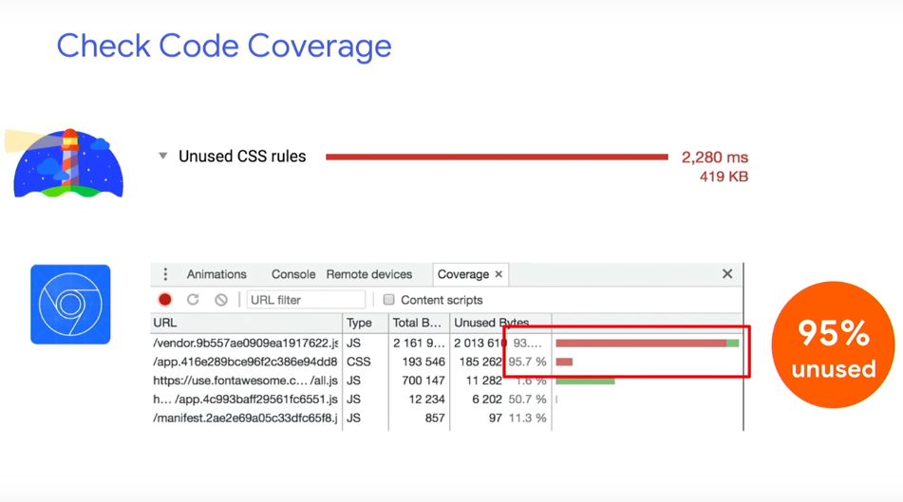Click the Unused CSS rules red bar

pyautogui.click(x=497, y=157)
